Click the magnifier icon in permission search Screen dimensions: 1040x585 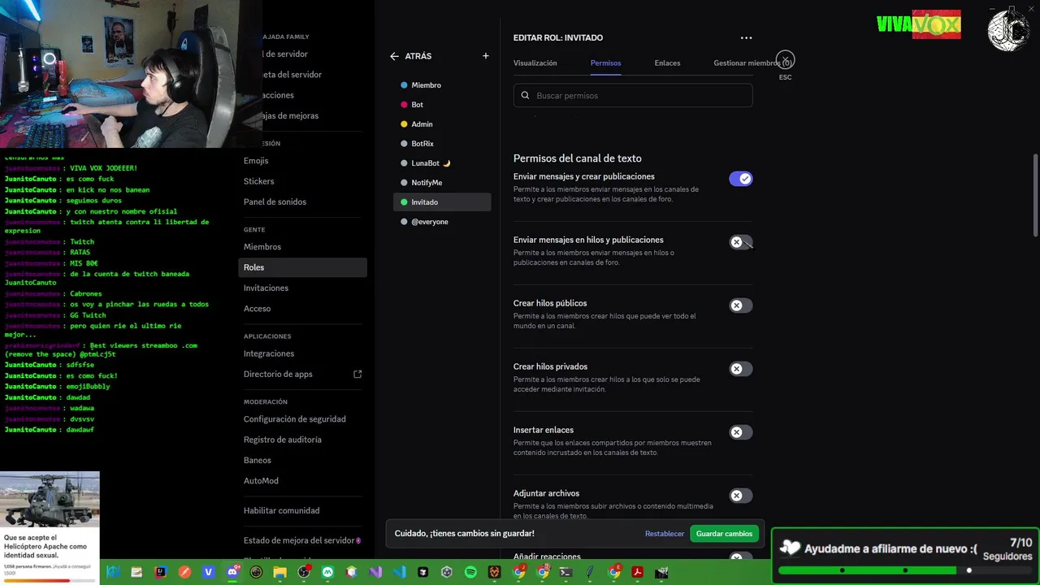tap(526, 96)
